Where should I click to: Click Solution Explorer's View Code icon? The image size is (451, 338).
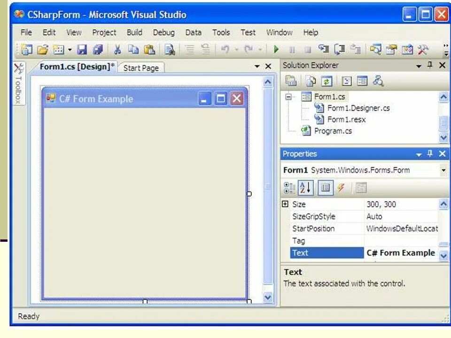pos(347,81)
